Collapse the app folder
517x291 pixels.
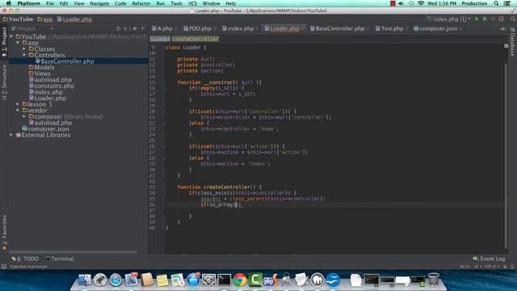coord(18,43)
